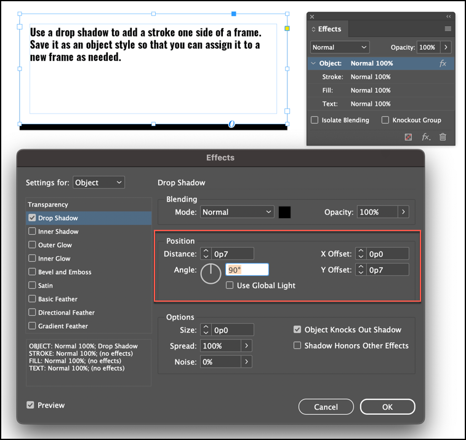Uncheck the Drop Shadow checkbox
466x440 pixels.
[32, 218]
